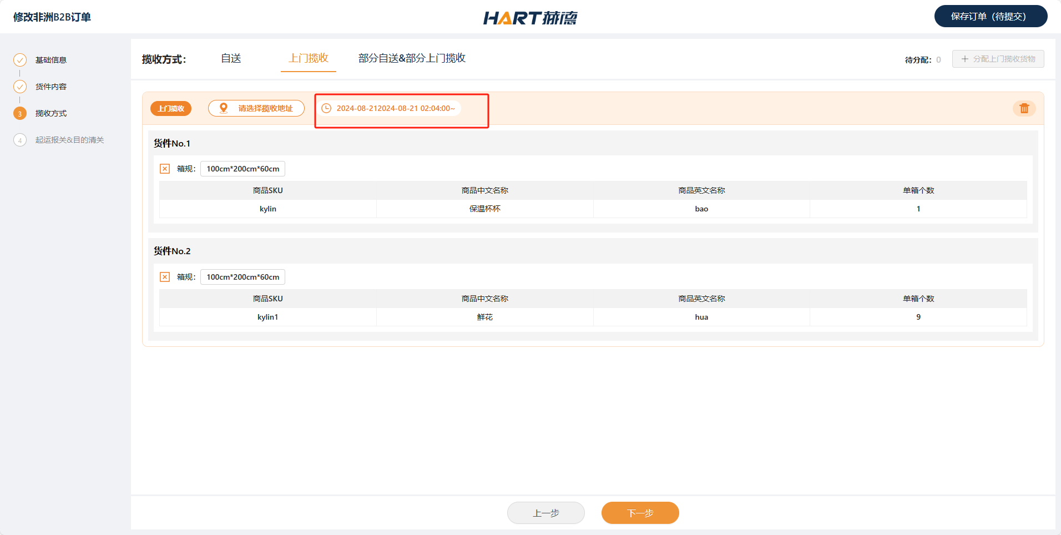Click the location pin icon
1061x535 pixels.
pyautogui.click(x=224, y=108)
